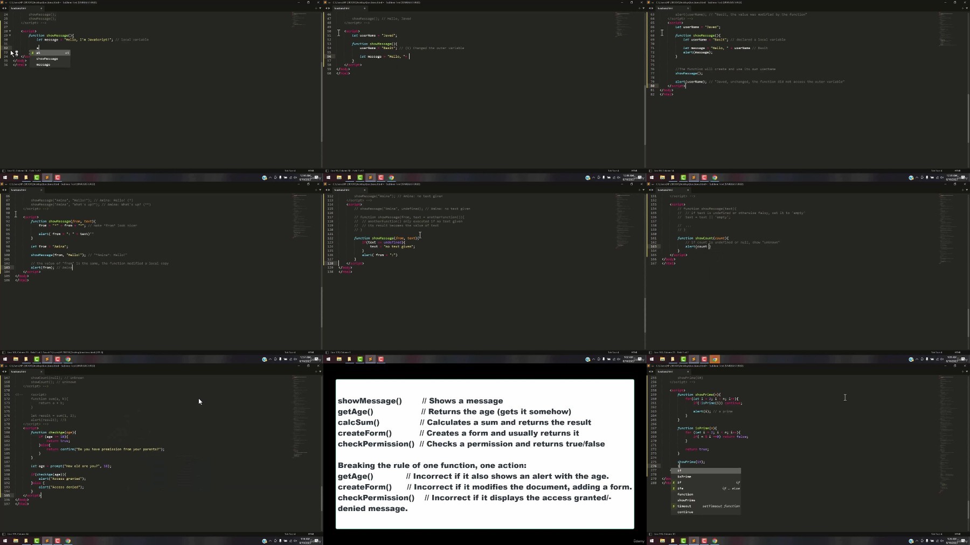The image size is (970, 545).
Task: Select the 'timeout' setTimeout function snippet suggestion
Action: 705,506
